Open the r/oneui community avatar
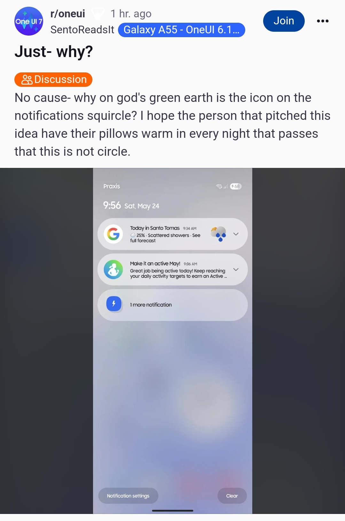Image resolution: width=345 pixels, height=521 pixels. pyautogui.click(x=29, y=21)
